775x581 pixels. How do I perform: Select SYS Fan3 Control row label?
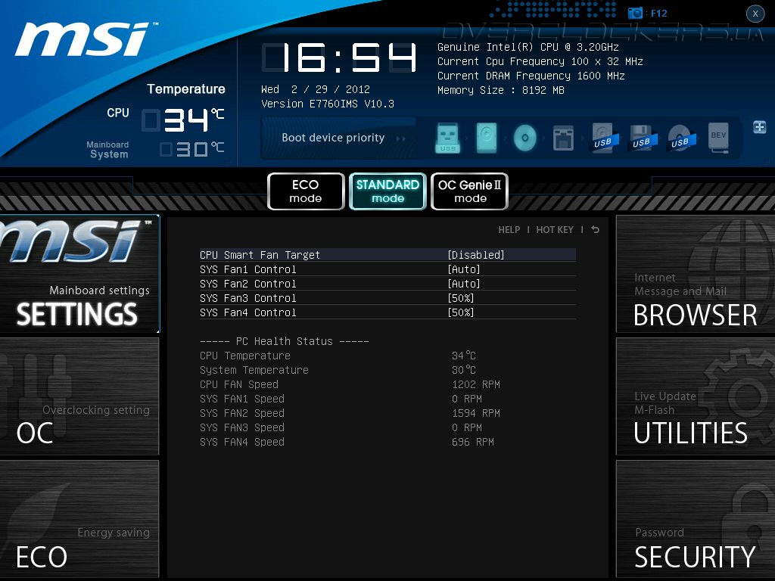248,298
